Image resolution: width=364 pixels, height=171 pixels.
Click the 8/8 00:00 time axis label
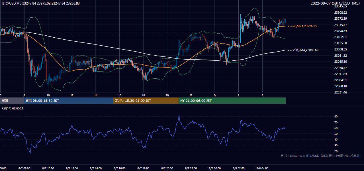(x=215, y=168)
